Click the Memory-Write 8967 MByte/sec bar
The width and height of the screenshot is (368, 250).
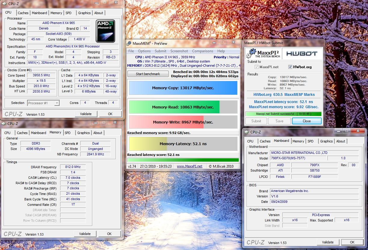click(183, 122)
